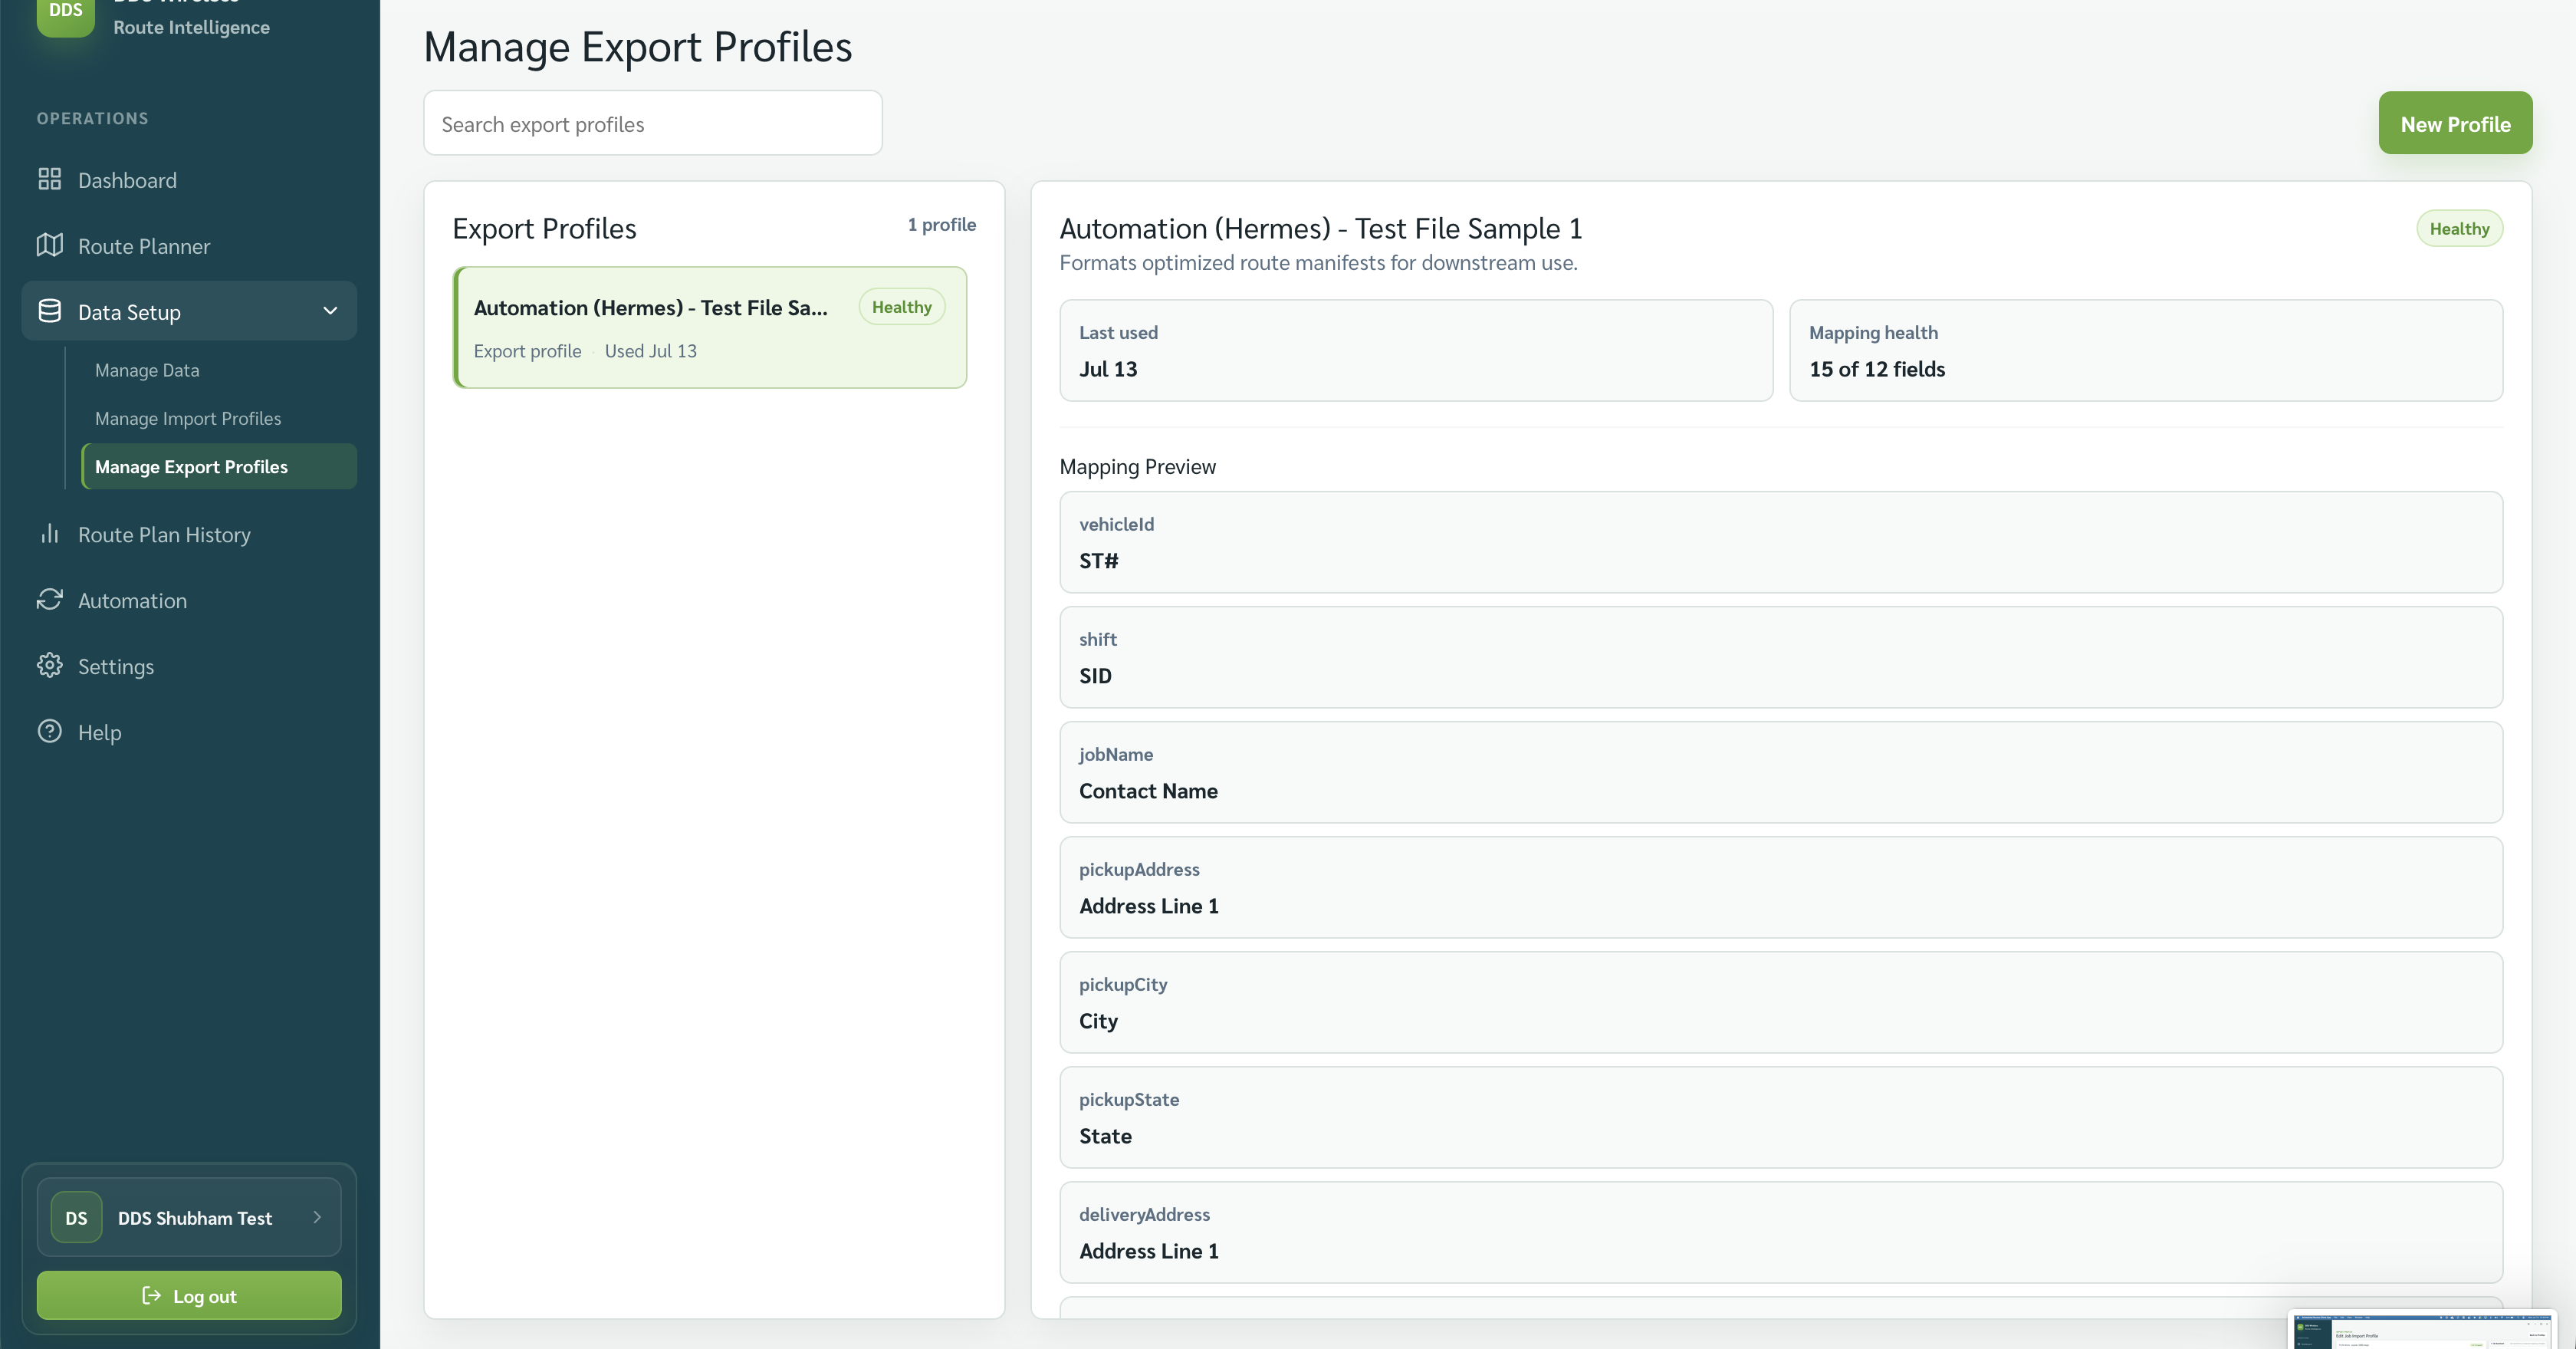Image resolution: width=2576 pixels, height=1349 pixels.
Task: Click the Settings gear icon
Action: pyautogui.click(x=49, y=666)
